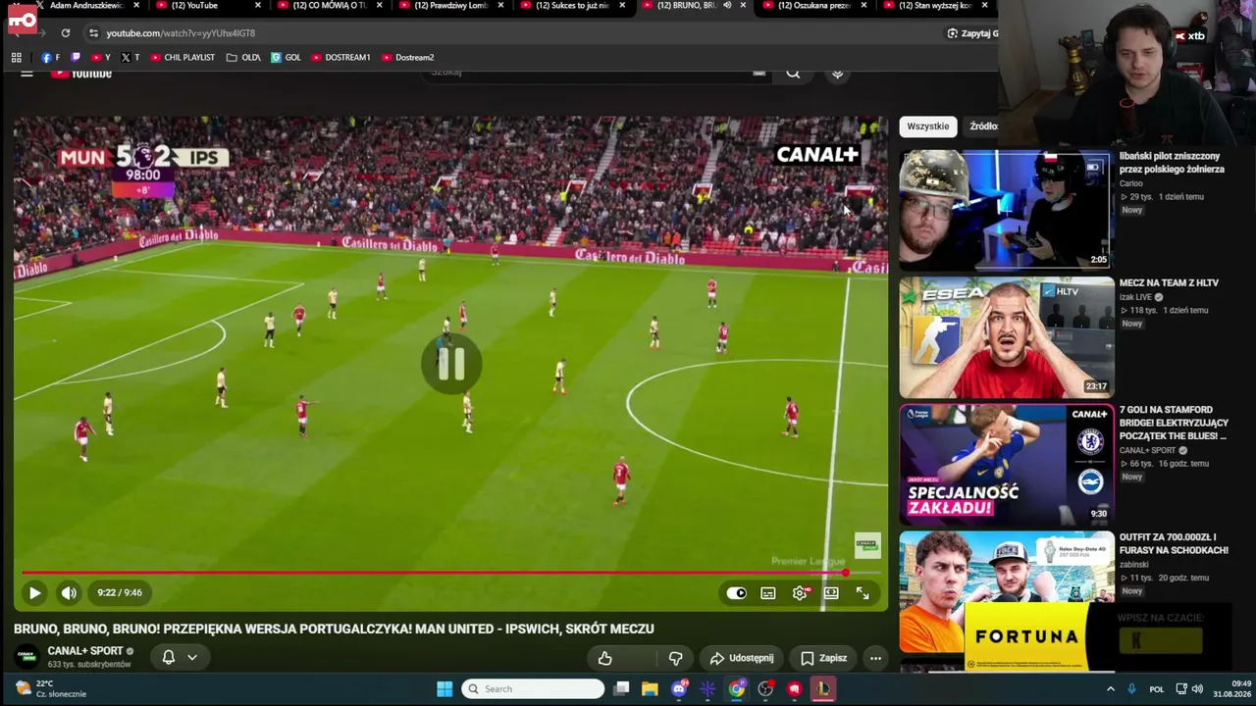Mute the playing 'BRUNO, BRU' tab via speaker icon
Image resolution: width=1256 pixels, height=706 pixels.
click(727, 6)
